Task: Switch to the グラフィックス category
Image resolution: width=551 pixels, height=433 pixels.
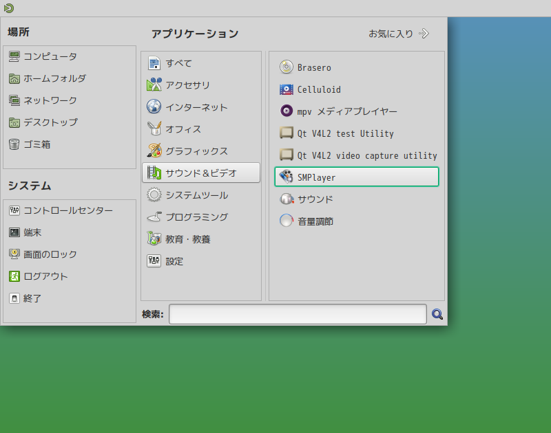Action: (x=190, y=151)
